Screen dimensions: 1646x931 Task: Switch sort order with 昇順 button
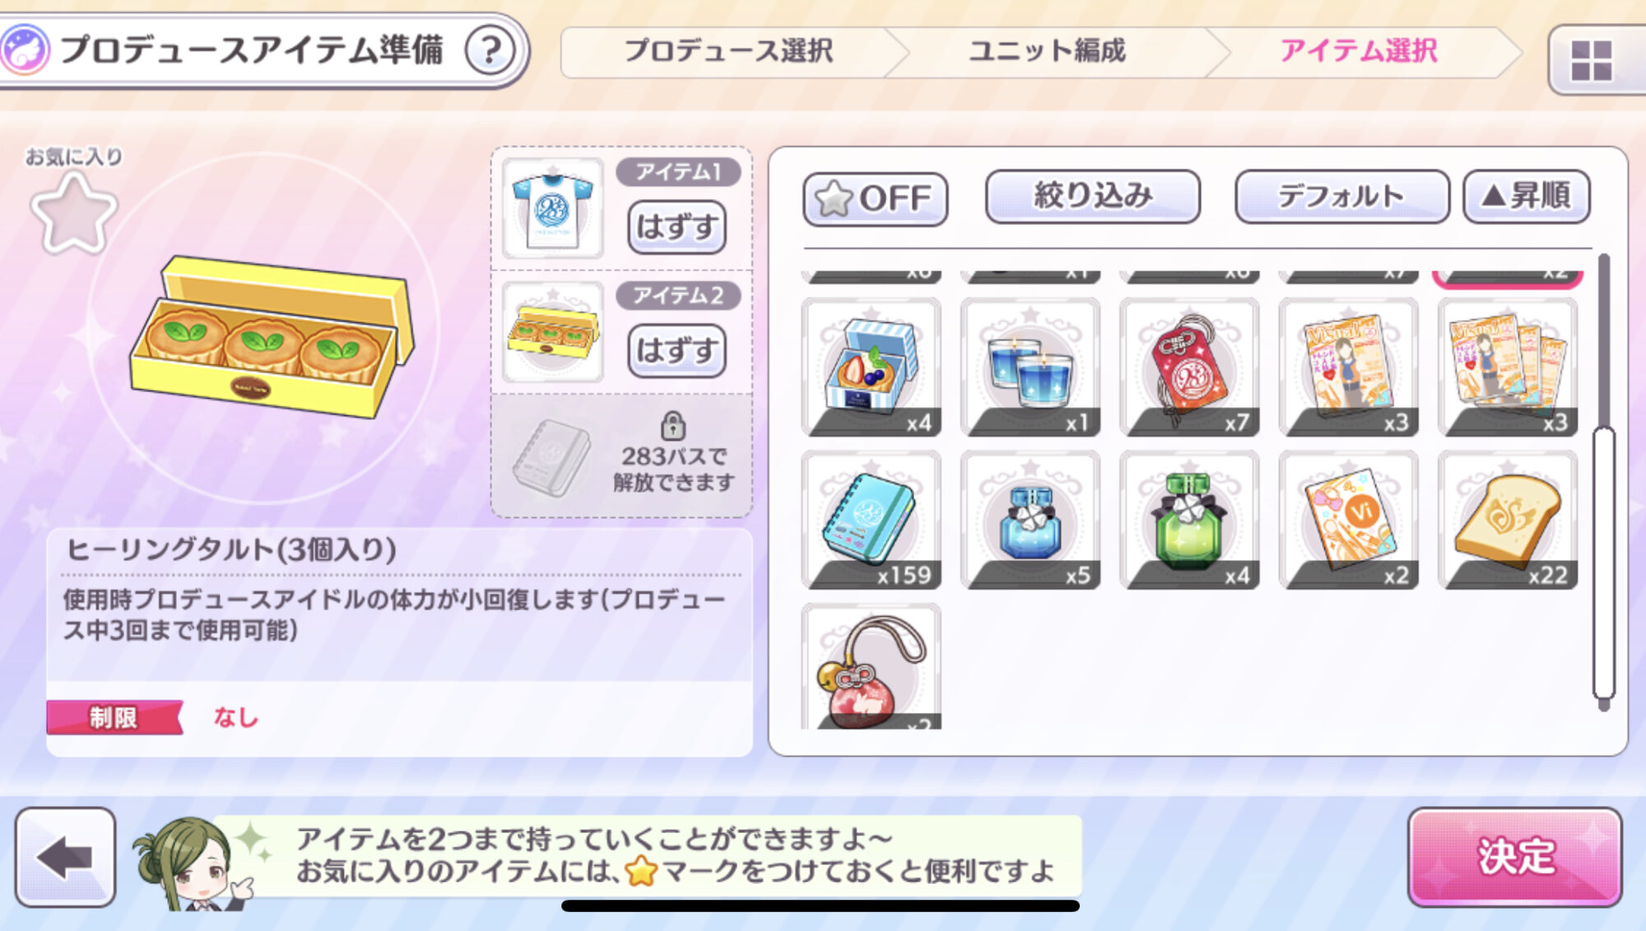(x=1527, y=197)
